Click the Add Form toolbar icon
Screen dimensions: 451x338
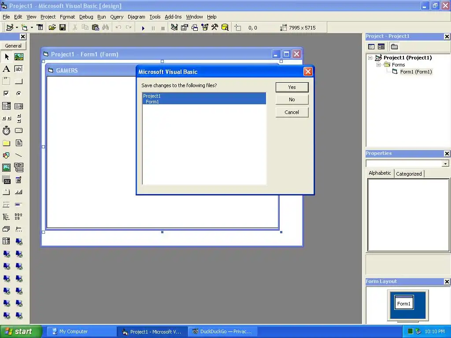point(24,28)
